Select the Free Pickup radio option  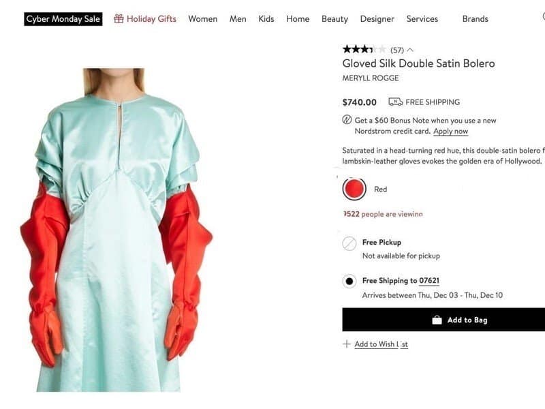tap(349, 243)
